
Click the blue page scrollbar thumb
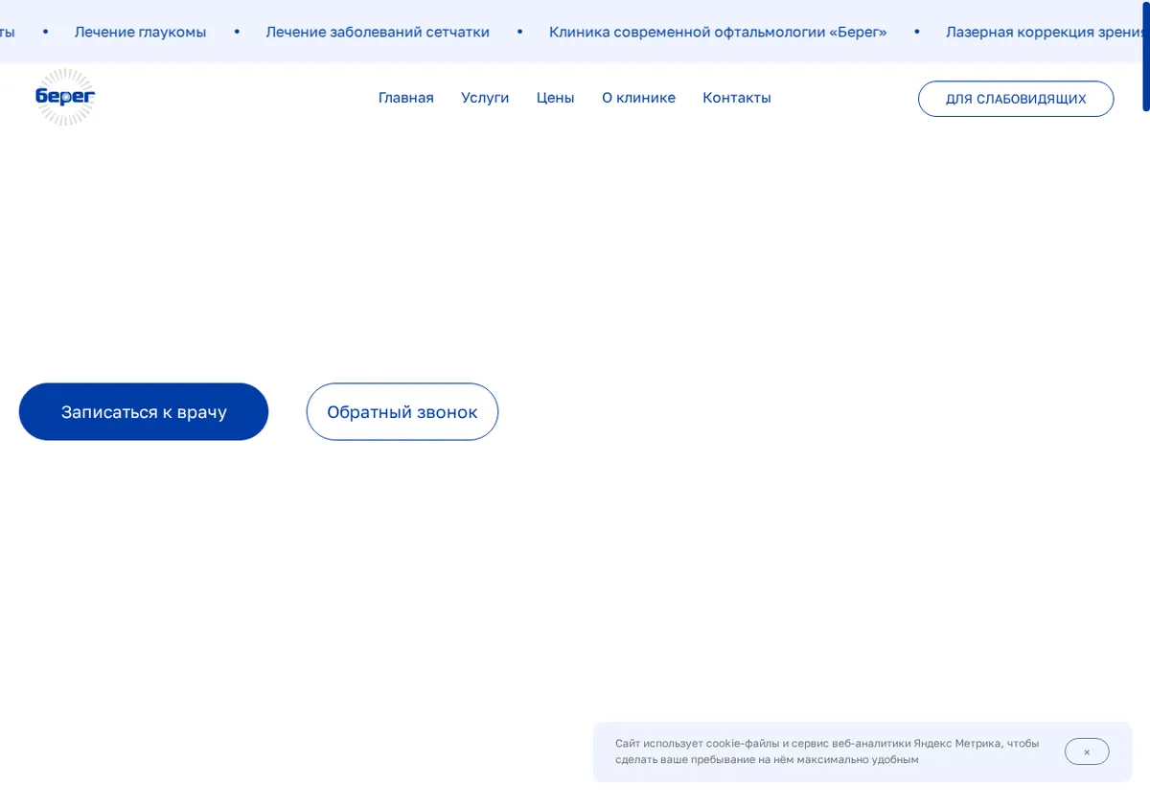(1146, 56)
